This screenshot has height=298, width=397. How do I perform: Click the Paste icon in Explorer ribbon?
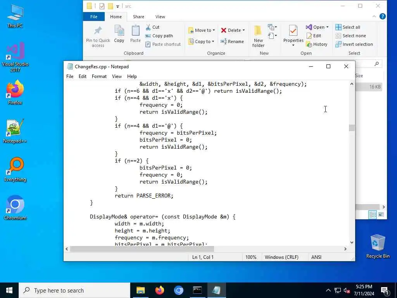tap(135, 34)
